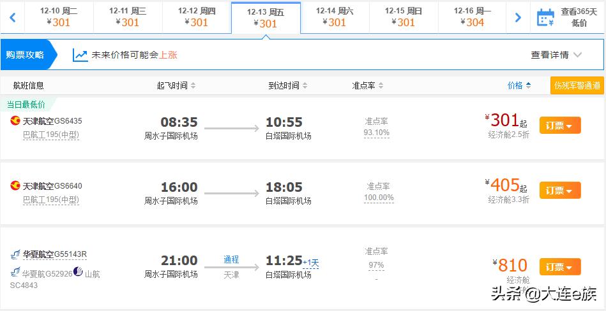
Task: Select the 12-10 周二 date tab
Action: coord(59,17)
